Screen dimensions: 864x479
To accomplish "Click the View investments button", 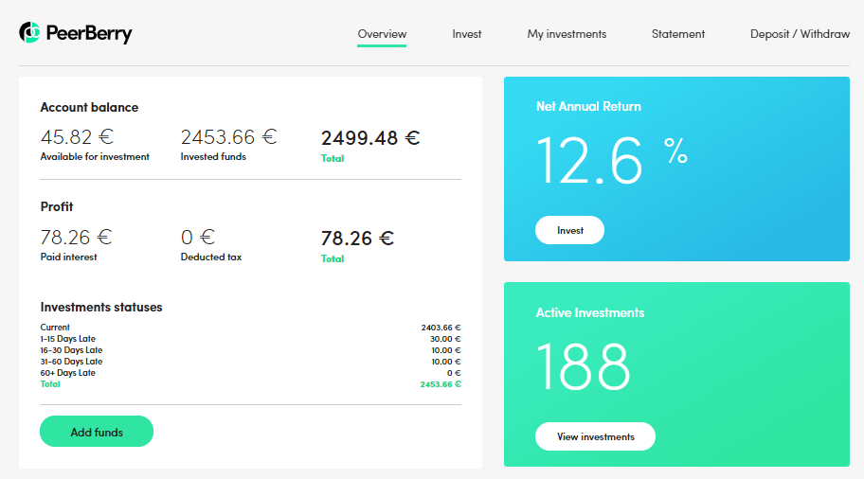I will (595, 436).
